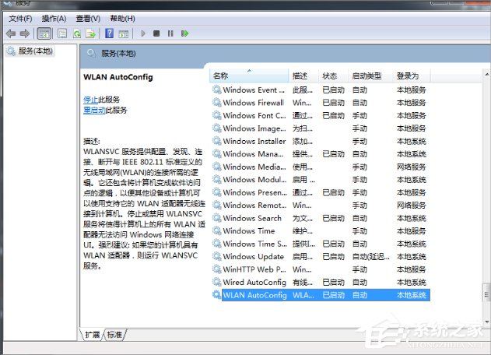Click the 重启动 link to restart service
The height and width of the screenshot is (355, 491).
(93, 110)
